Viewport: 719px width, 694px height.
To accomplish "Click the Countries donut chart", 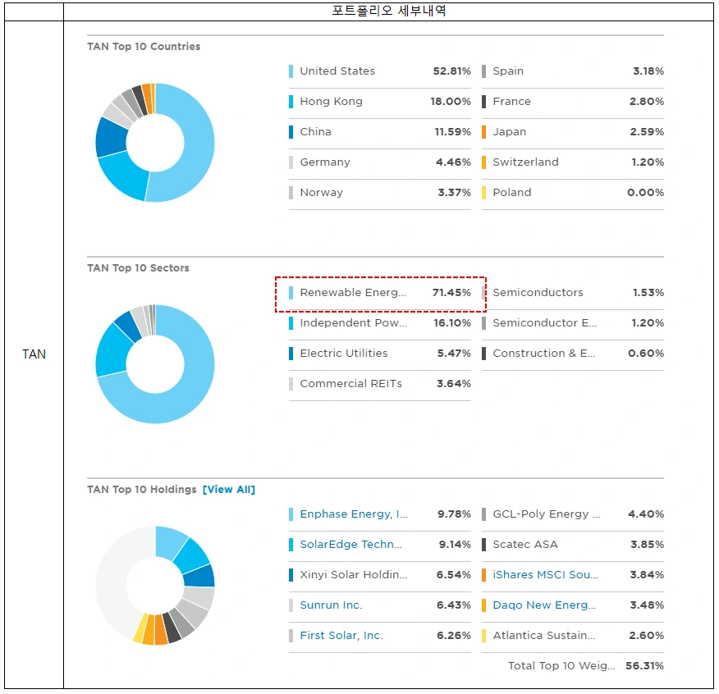I will tap(155, 143).
